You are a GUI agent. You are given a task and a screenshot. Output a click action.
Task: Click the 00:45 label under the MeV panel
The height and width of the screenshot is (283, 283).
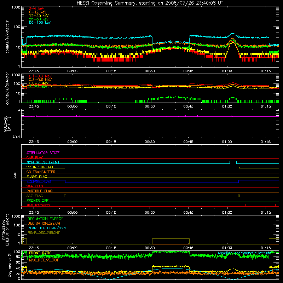tap(188, 106)
